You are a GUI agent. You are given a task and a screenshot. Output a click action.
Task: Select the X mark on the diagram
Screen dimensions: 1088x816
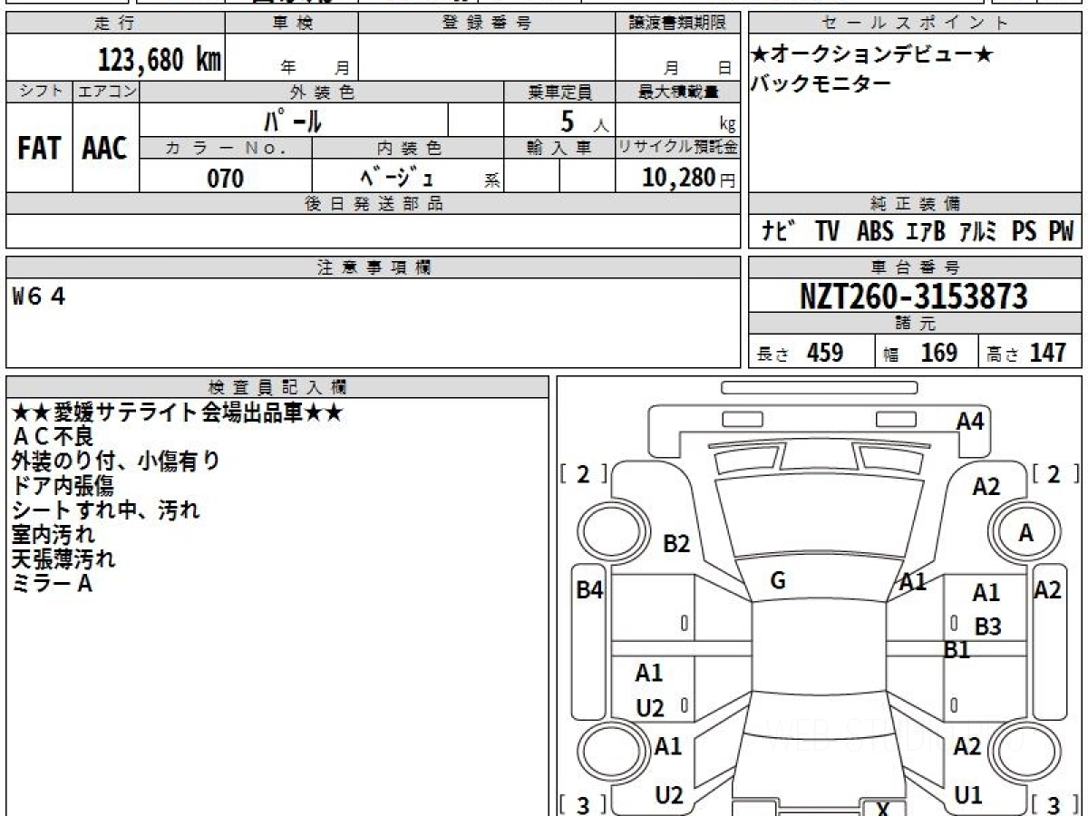pos(882,809)
